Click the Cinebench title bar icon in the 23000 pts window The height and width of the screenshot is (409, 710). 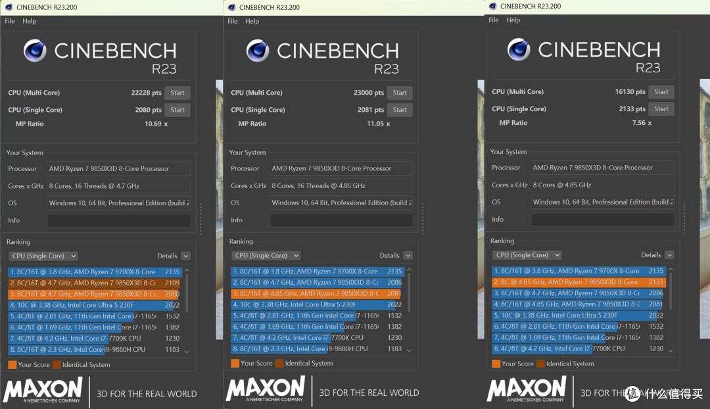point(232,7)
